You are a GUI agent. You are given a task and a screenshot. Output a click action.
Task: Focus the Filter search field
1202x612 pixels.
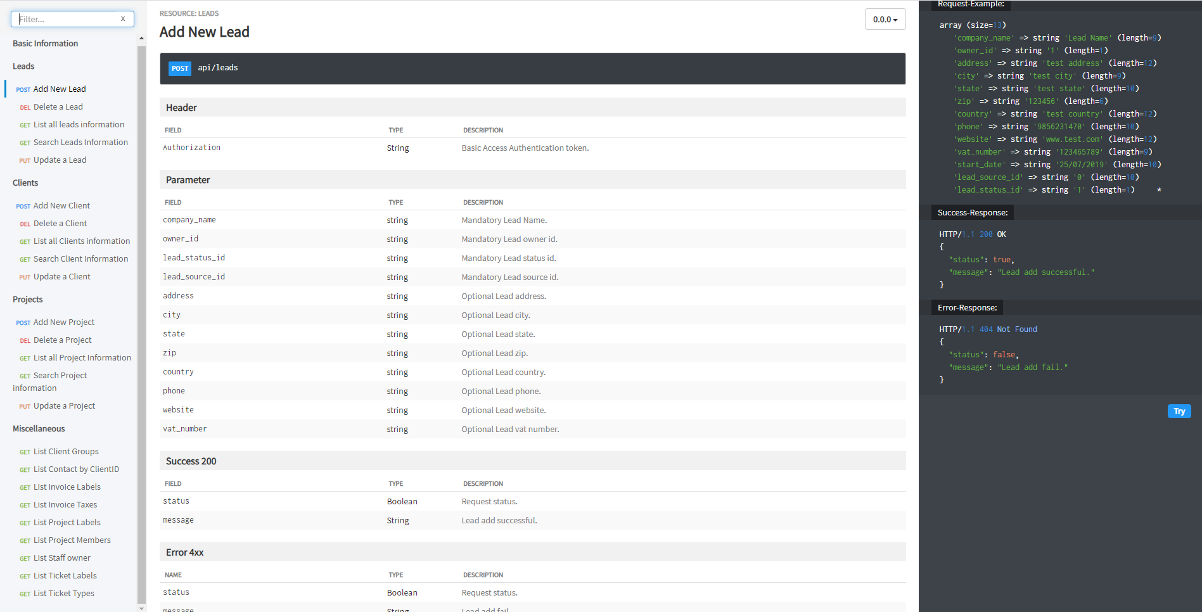pos(72,19)
